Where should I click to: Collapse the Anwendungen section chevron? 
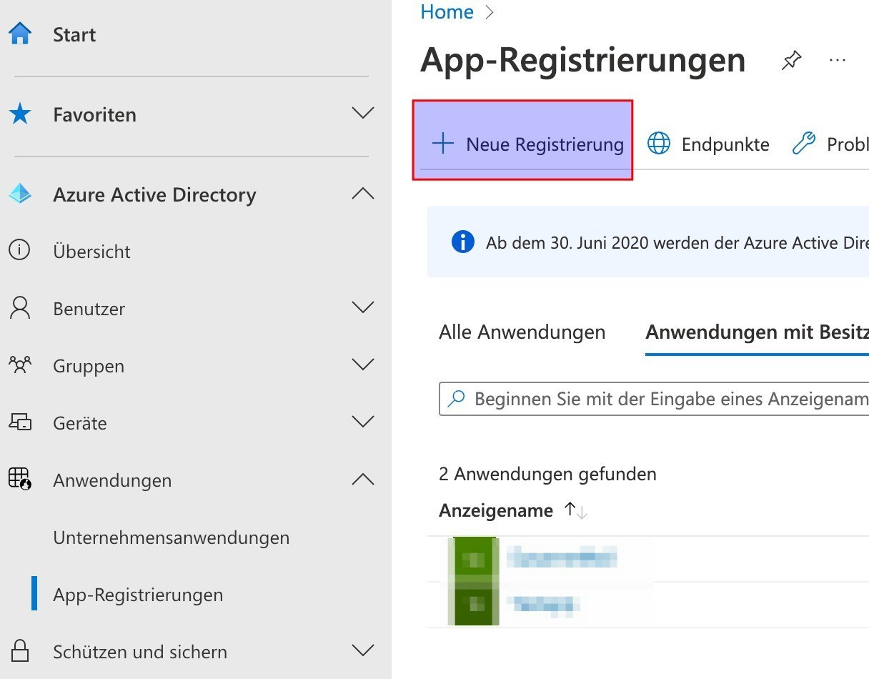(363, 480)
